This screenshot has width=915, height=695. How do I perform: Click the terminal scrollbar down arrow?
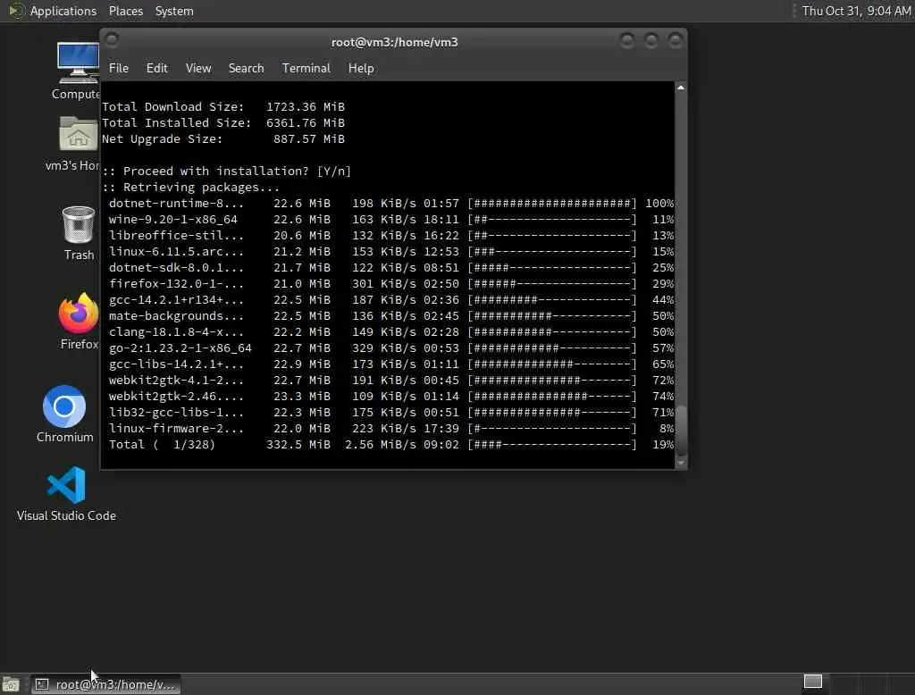(680, 462)
